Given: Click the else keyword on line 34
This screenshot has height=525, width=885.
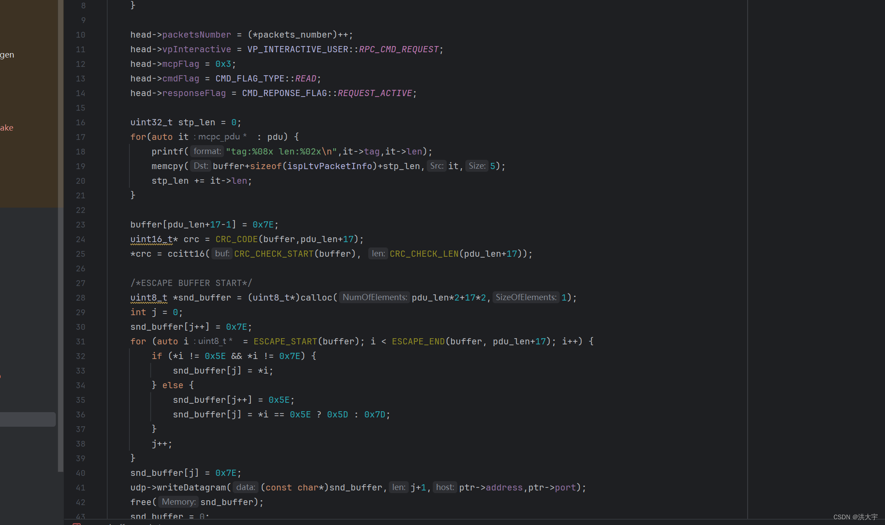Looking at the screenshot, I should click(173, 386).
